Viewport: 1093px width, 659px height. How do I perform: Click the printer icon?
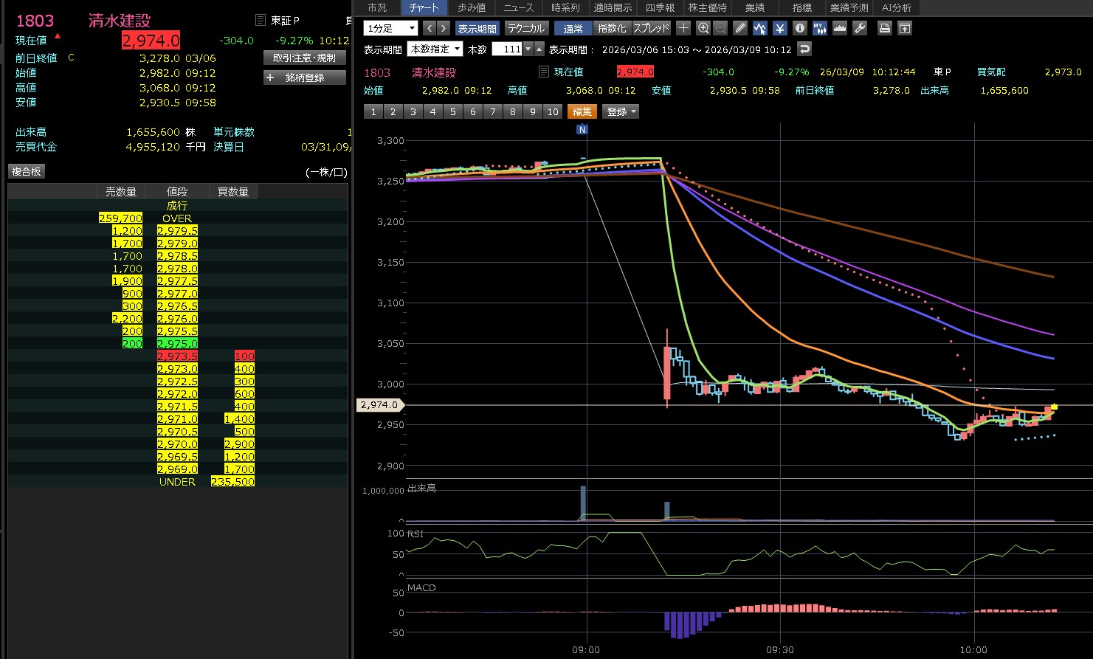click(884, 28)
